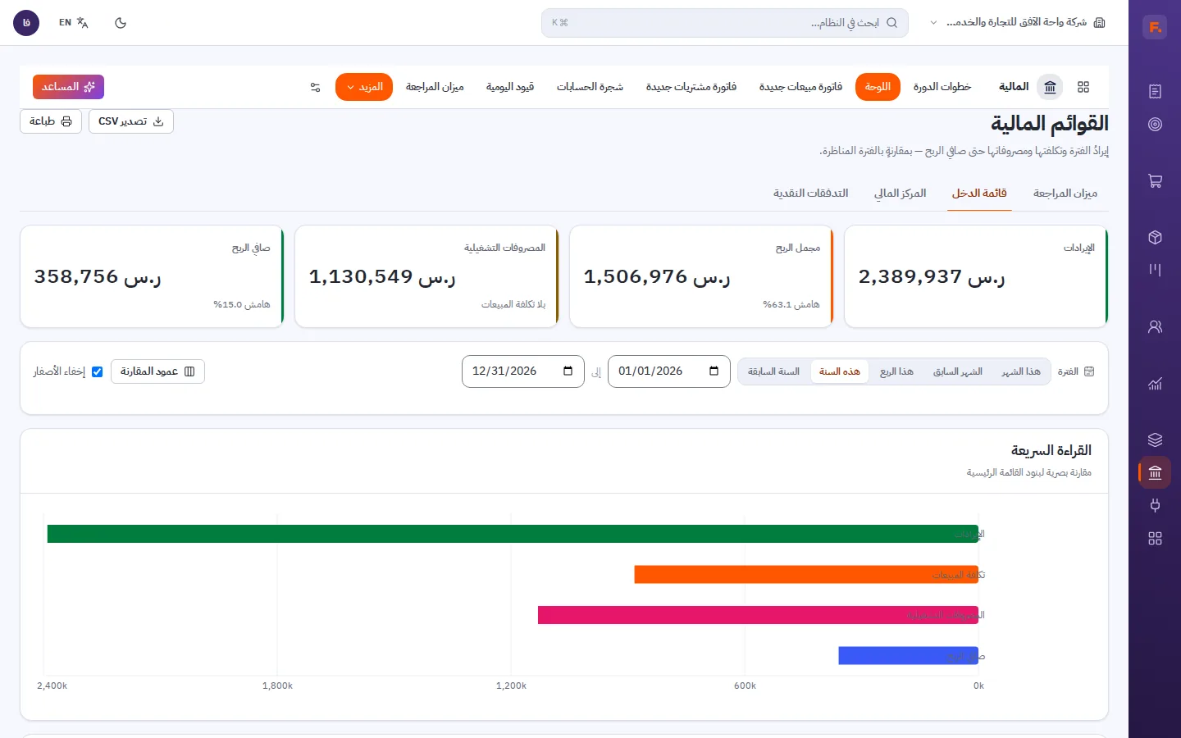The image size is (1181, 738).
Task: Open the user avatar in top bar
Action: (26, 23)
